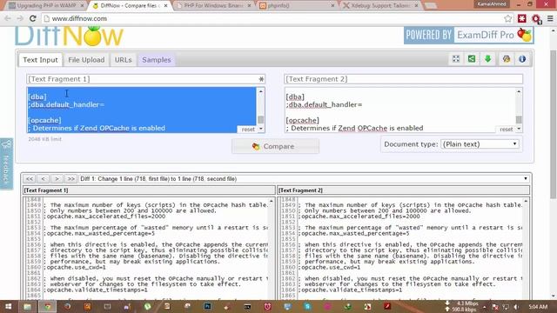
Task: Click the browser back arrow
Action: coord(8,18)
